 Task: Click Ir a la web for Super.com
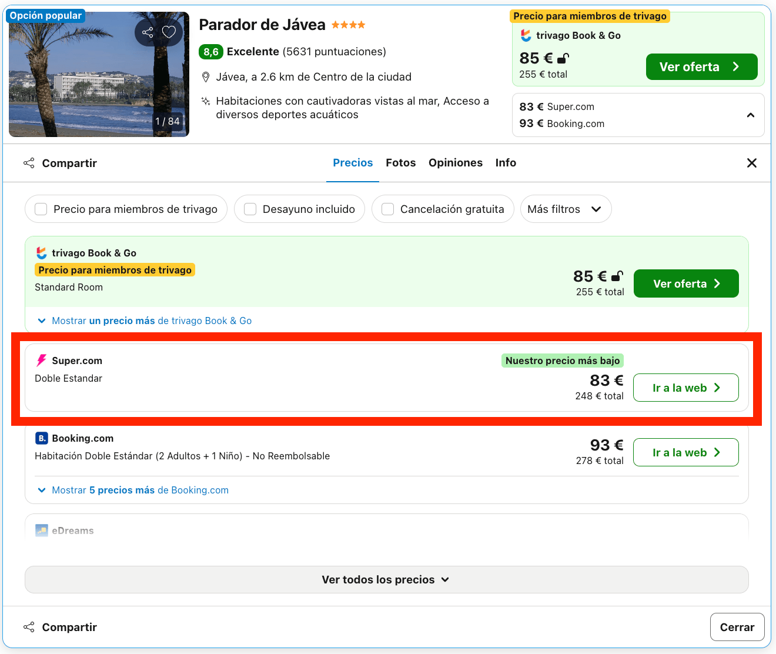[686, 388]
